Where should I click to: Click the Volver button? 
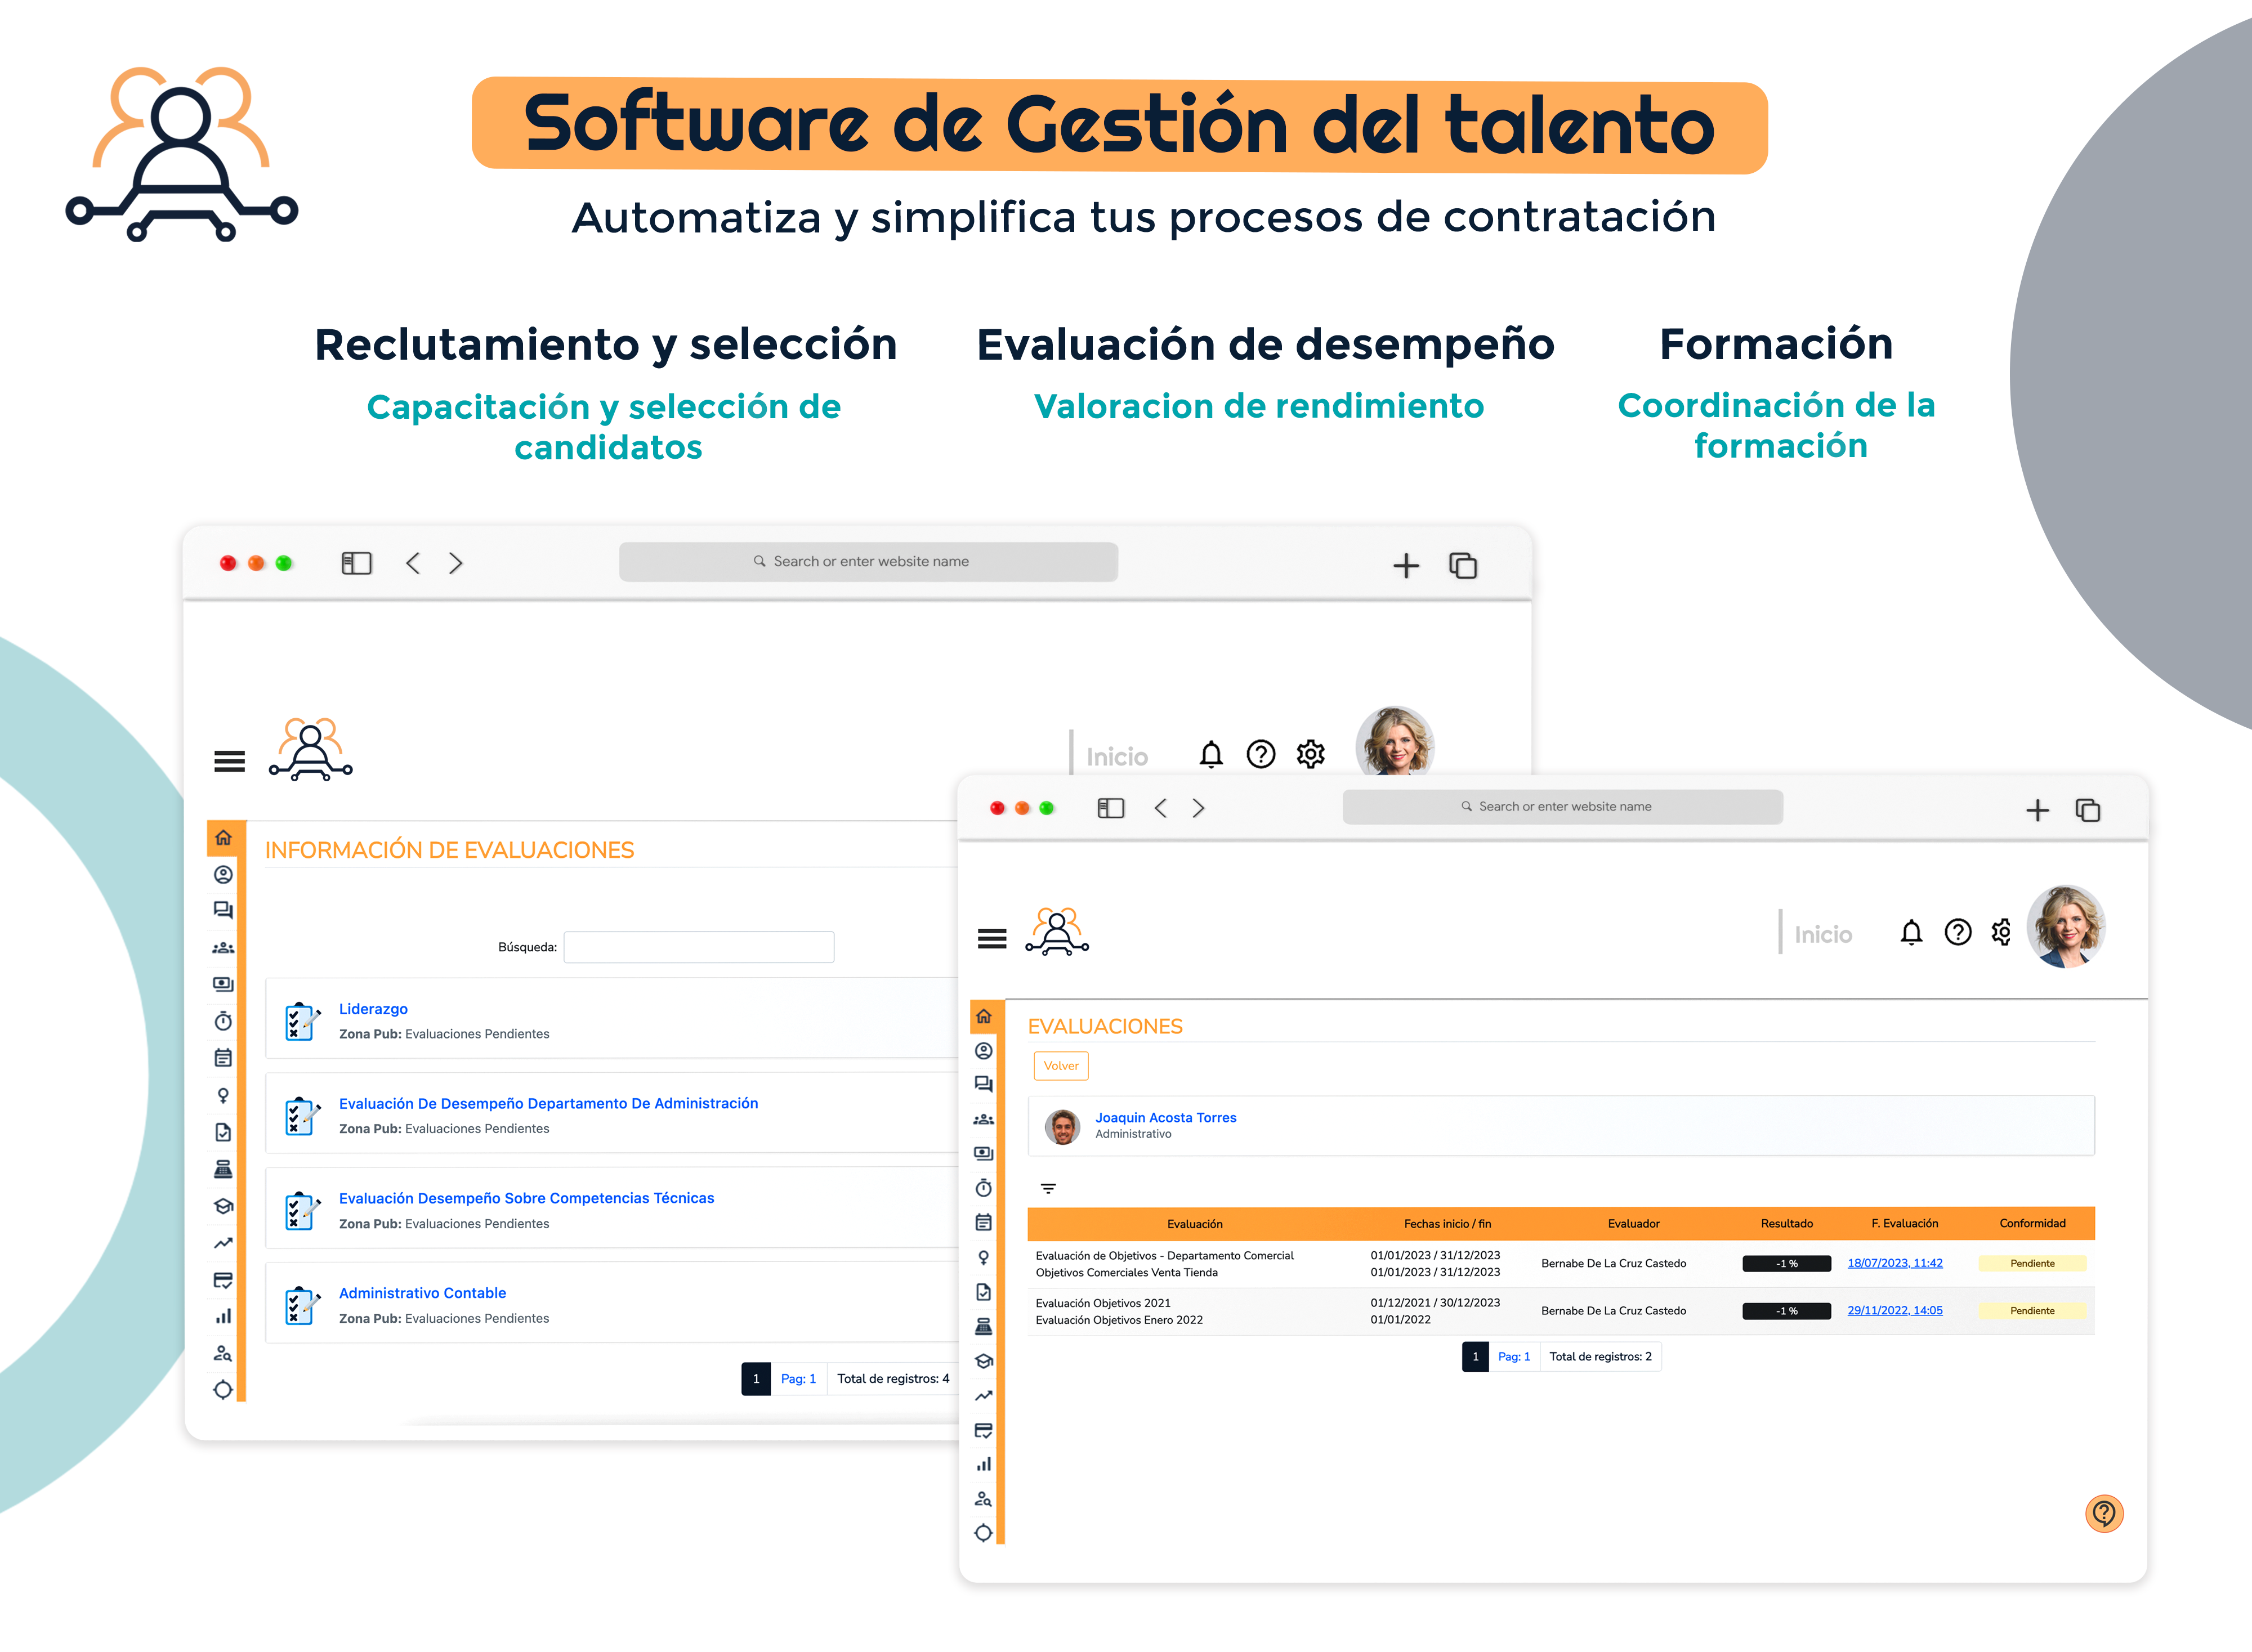1061,1066
